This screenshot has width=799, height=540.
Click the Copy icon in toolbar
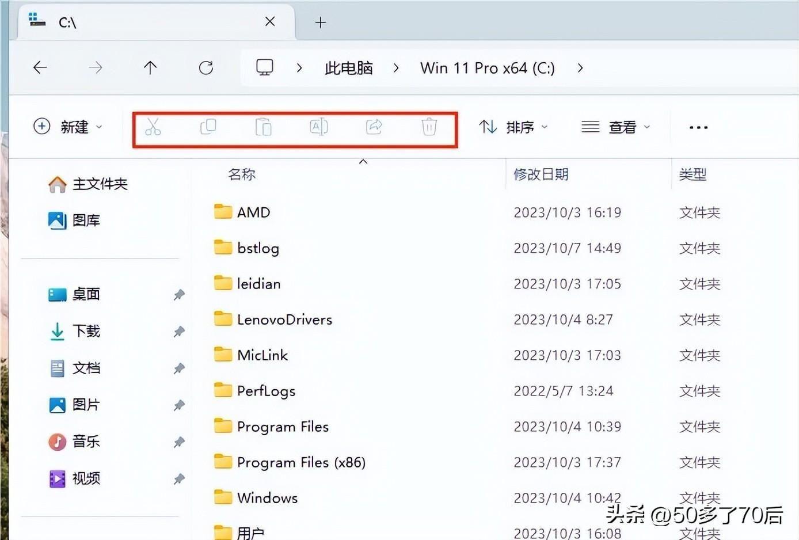click(x=208, y=127)
